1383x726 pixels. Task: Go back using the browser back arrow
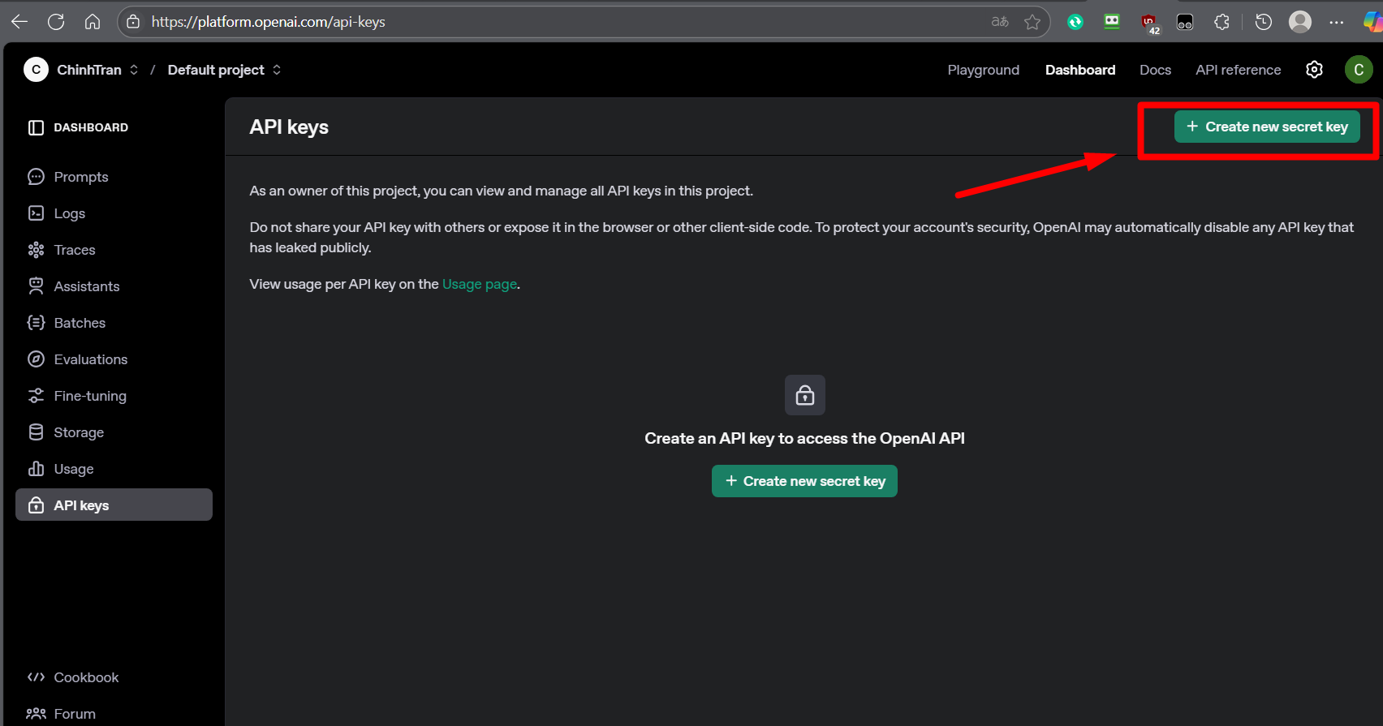click(19, 22)
